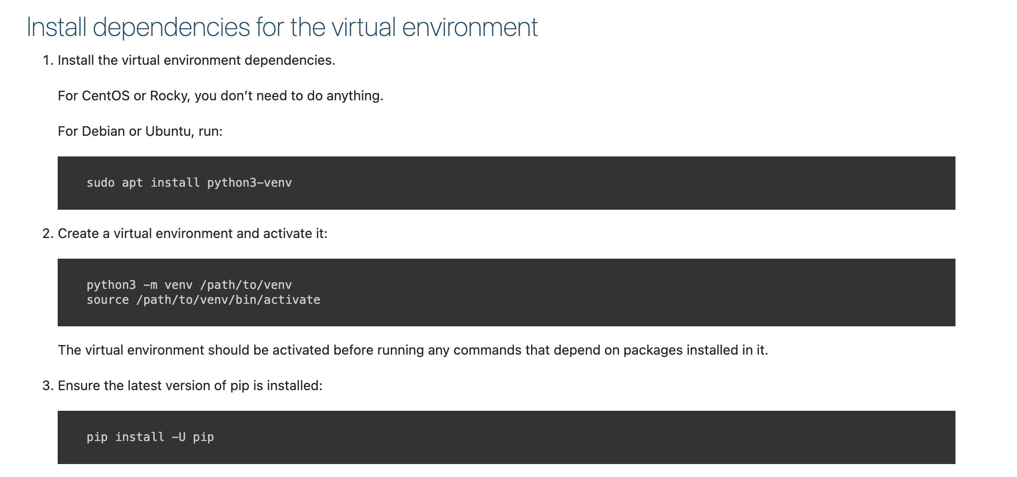1017x477 pixels.
Task: Click the 'sudo apt install python3-venv' command
Action: tap(189, 183)
